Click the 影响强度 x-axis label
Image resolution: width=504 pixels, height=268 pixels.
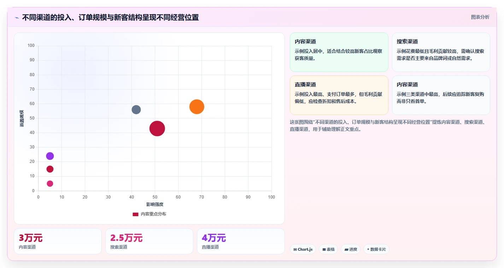(x=155, y=205)
